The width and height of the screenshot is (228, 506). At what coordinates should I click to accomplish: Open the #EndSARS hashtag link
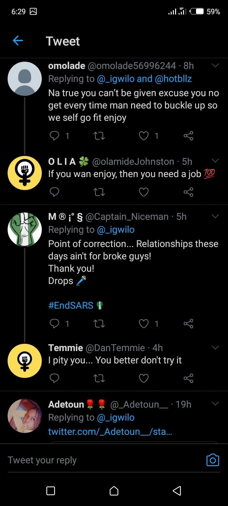tap(71, 305)
